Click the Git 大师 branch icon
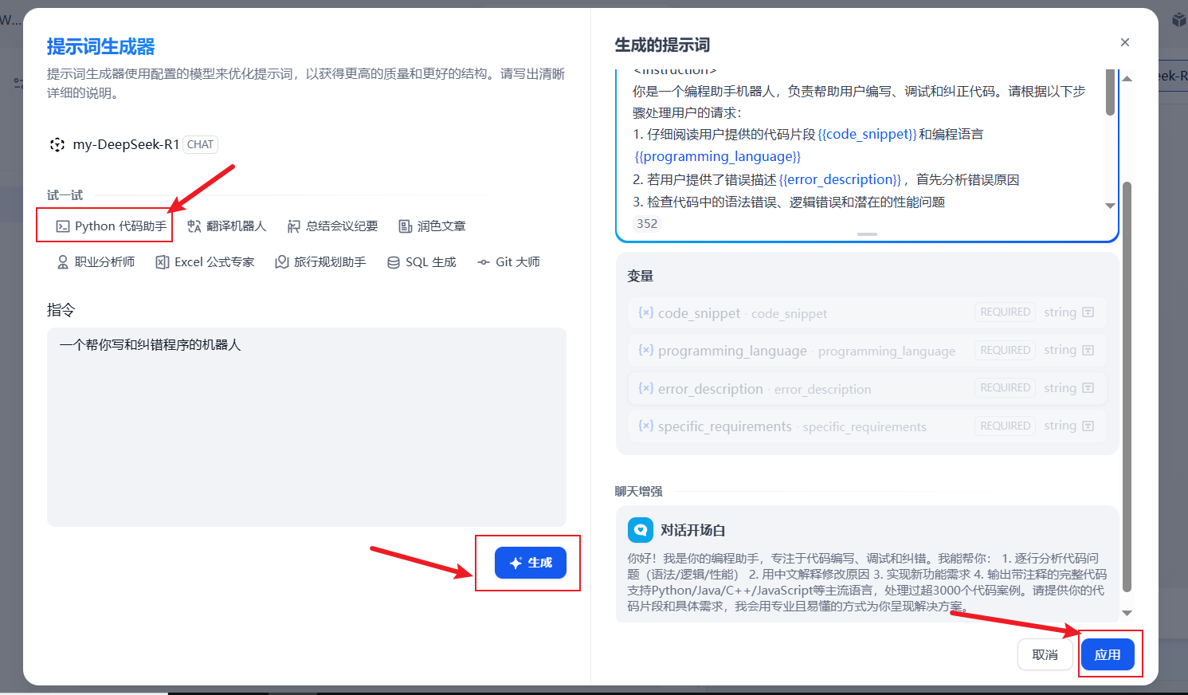The height and width of the screenshot is (695, 1188). tap(483, 261)
